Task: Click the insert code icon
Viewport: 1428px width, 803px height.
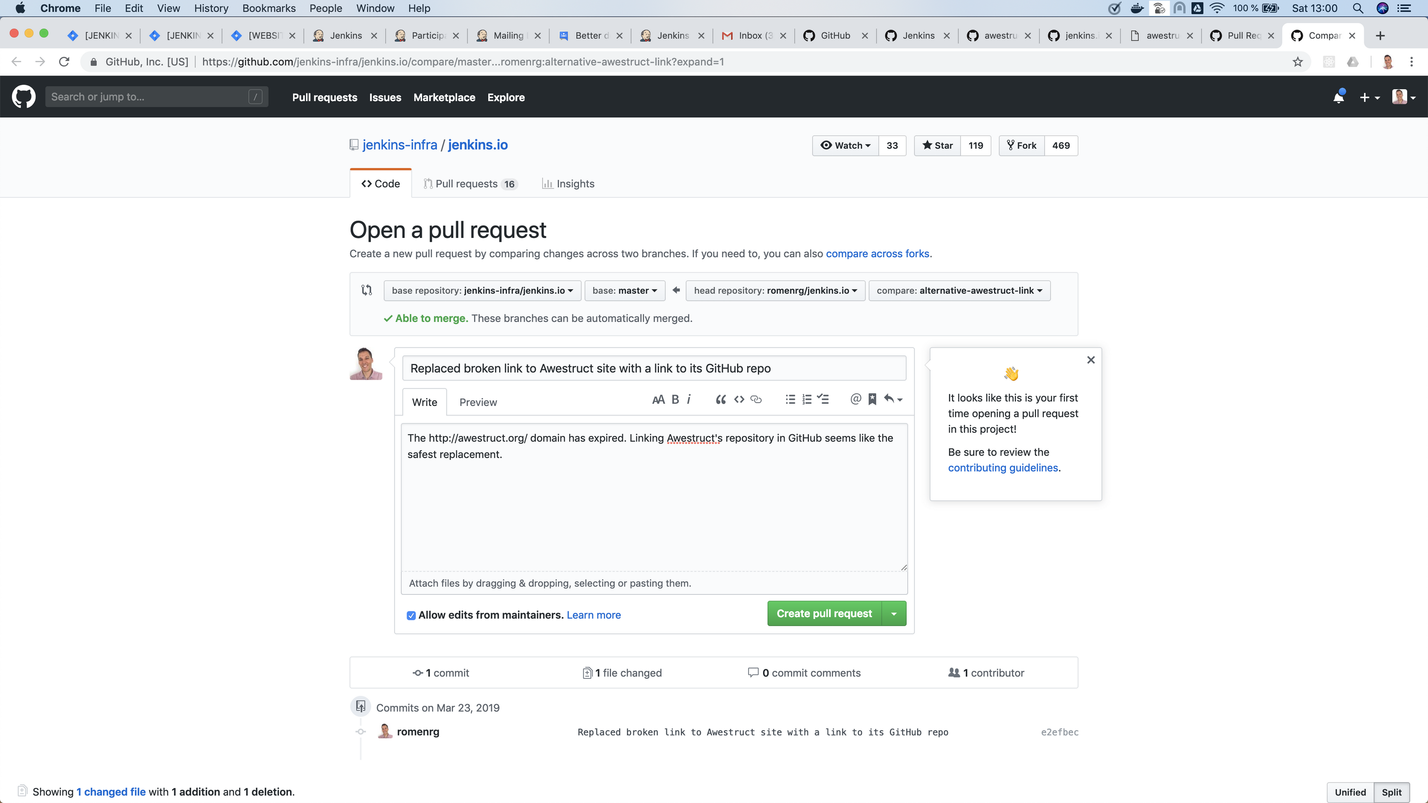Action: (739, 399)
